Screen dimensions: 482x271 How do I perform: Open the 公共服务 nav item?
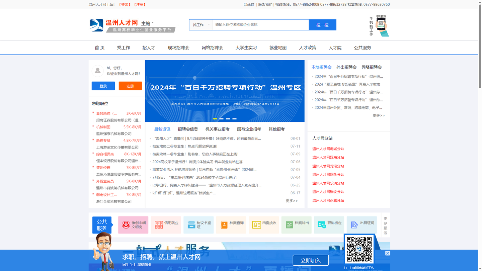(363, 48)
